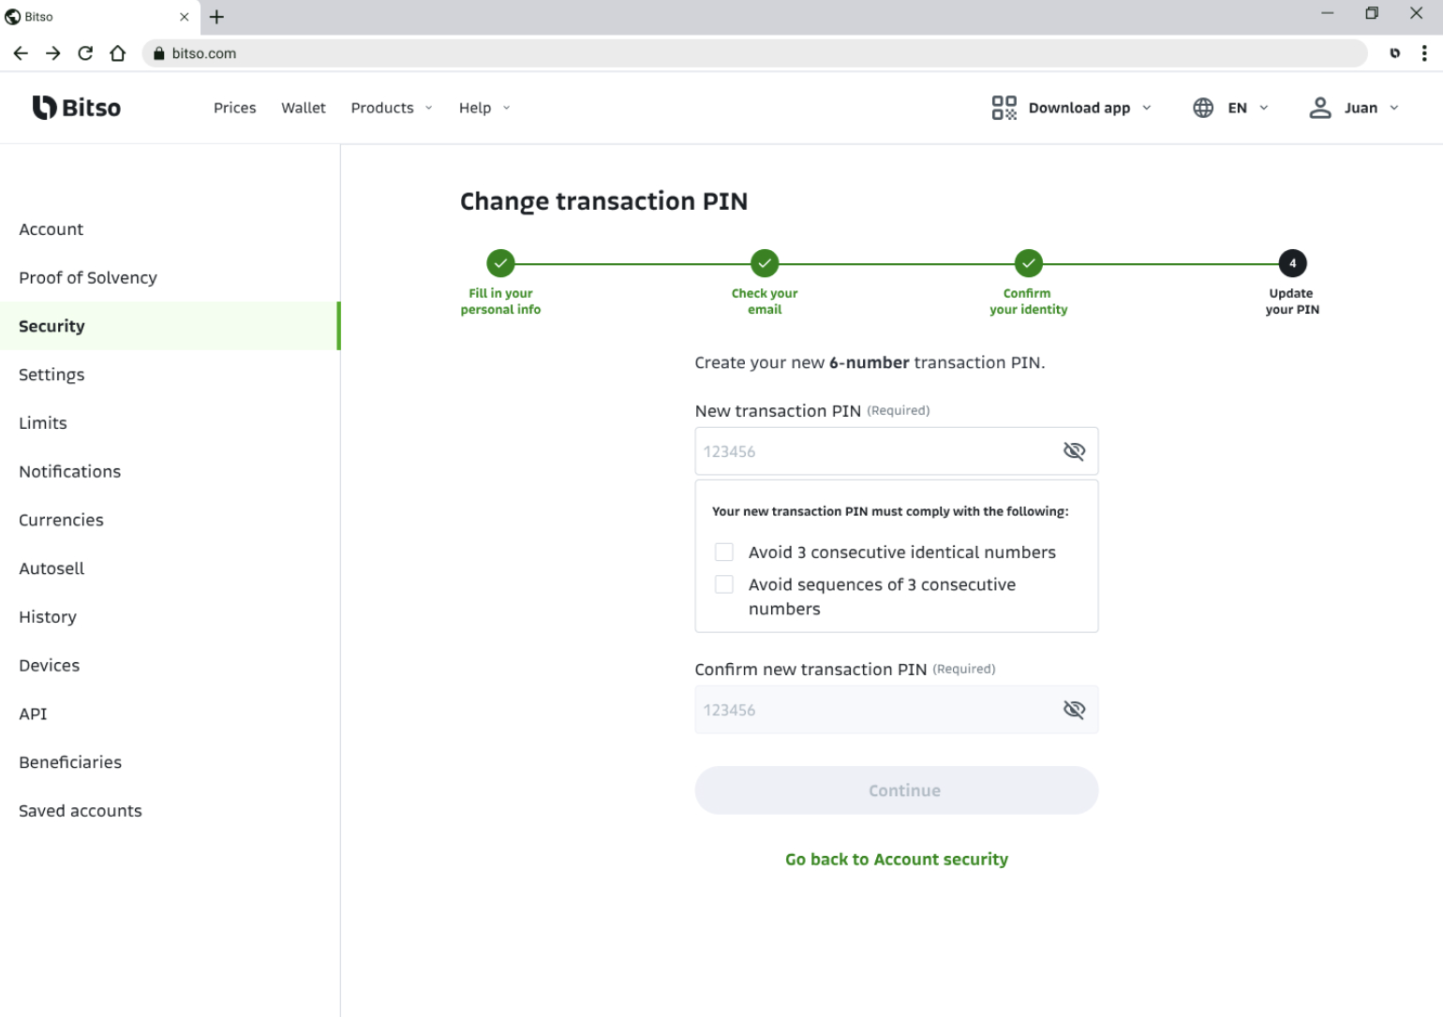Viewport: 1443px width, 1017px height.
Task: Click Go back to Account security link
Action: [x=897, y=859]
